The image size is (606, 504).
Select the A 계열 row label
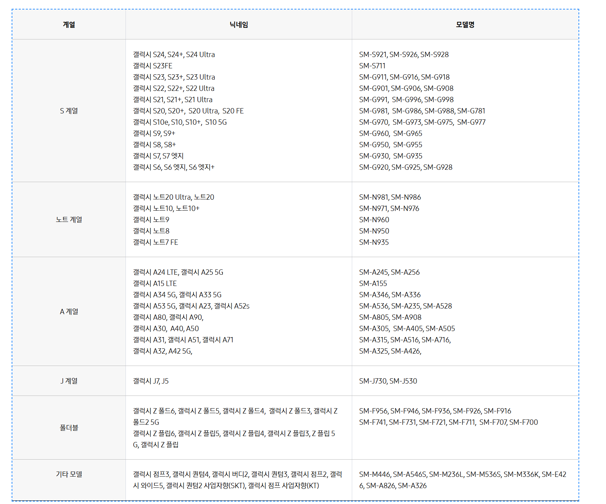pyautogui.click(x=69, y=312)
